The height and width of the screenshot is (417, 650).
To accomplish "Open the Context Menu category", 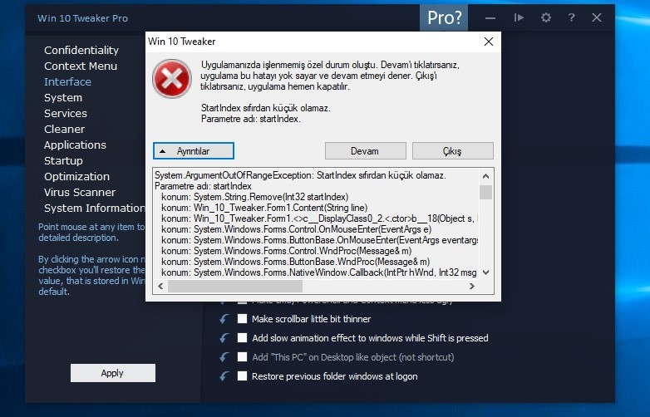I will pyautogui.click(x=81, y=66).
